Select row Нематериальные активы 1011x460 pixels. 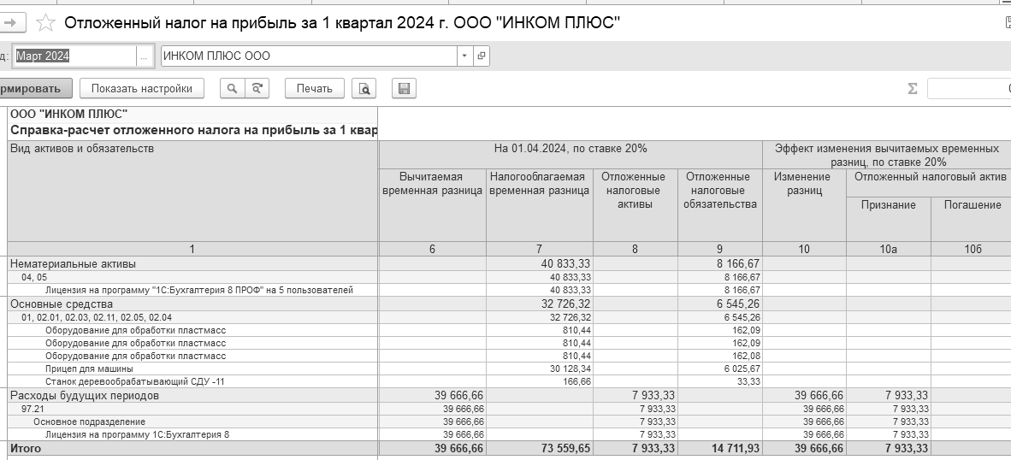(192, 263)
